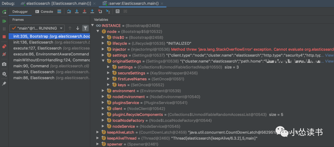Viewport: 334px width, 147px height.
Task: Toggle the frames filter funnel button
Action: pos(85,28)
